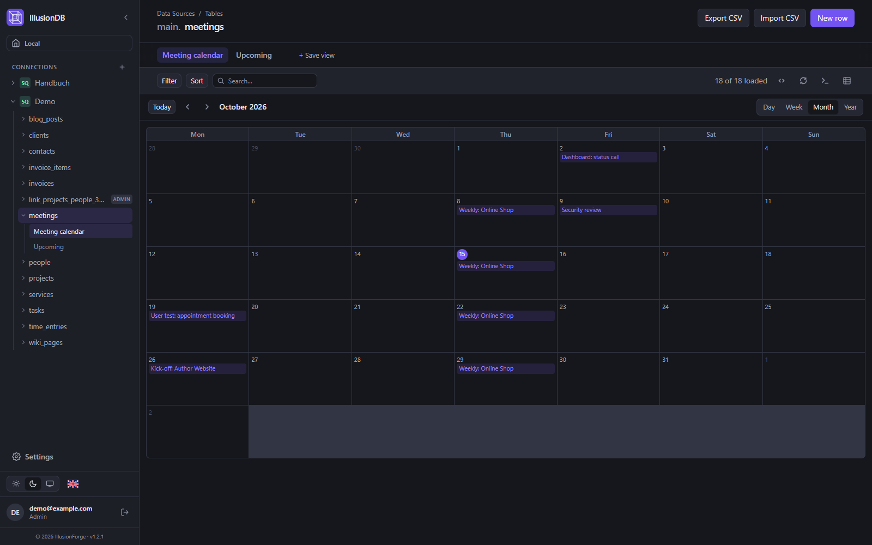Select the Day calendar view
Screen dimensions: 872x545
coord(769,107)
